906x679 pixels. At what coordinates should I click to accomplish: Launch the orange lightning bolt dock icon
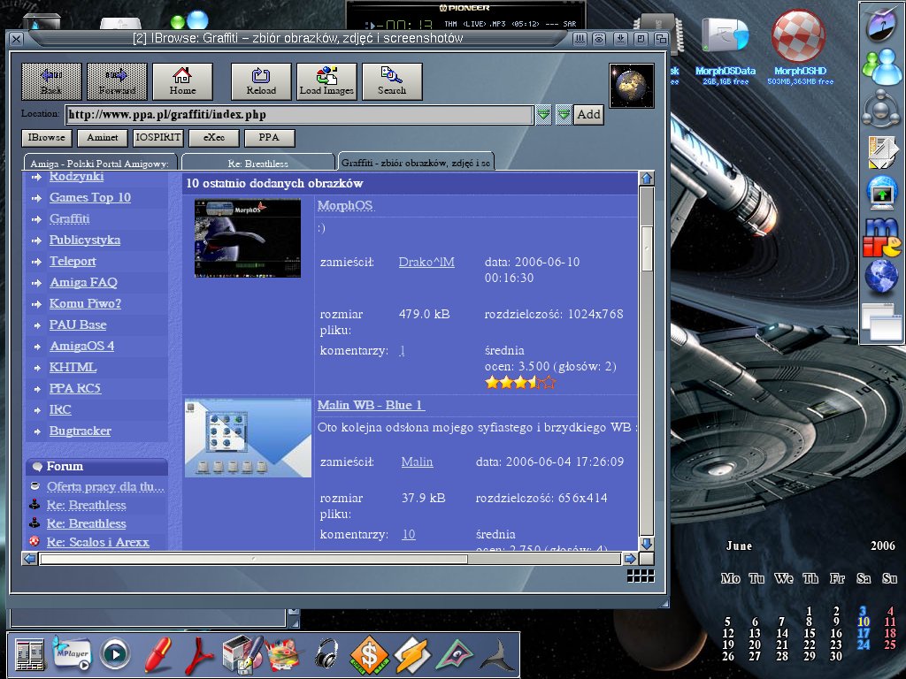411,655
